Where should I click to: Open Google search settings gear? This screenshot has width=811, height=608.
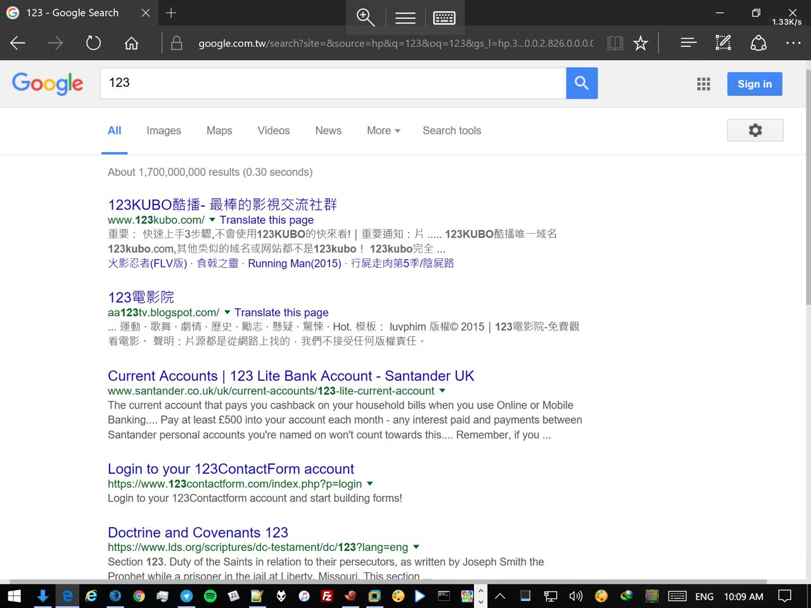coord(755,130)
